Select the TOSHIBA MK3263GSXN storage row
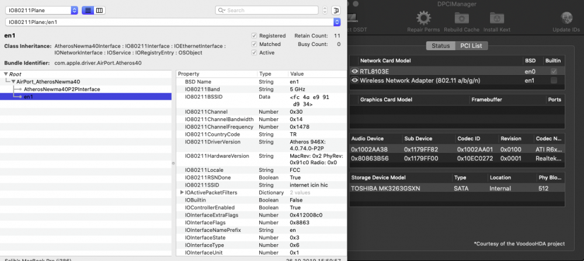This screenshot has height=261, width=584. point(457,189)
